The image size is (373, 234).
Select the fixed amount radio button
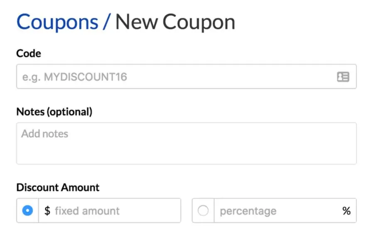[27, 211]
